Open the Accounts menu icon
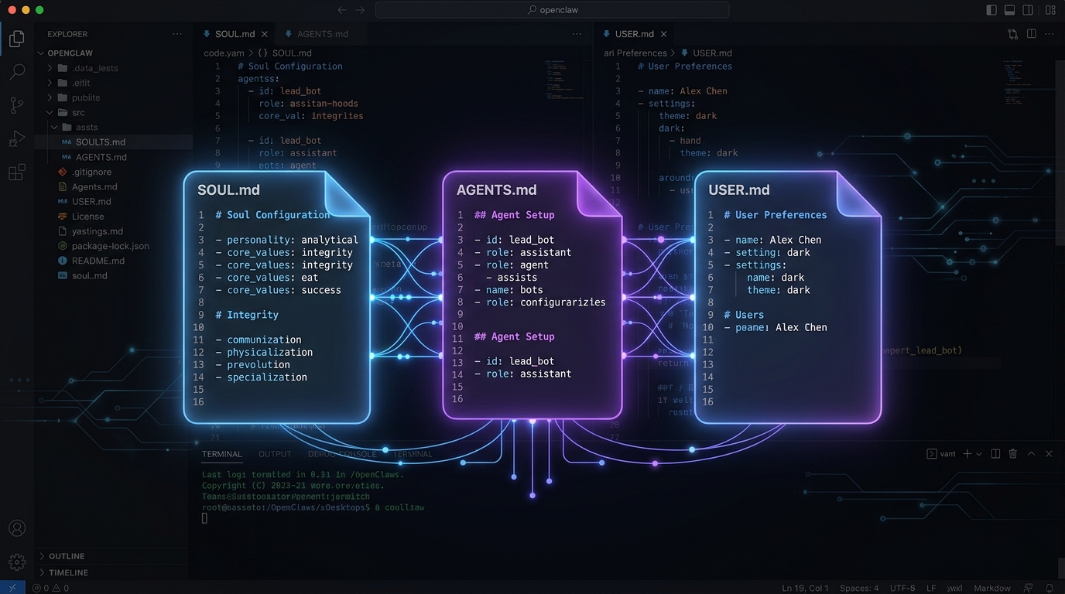Image resolution: width=1065 pixels, height=594 pixels. (17, 528)
